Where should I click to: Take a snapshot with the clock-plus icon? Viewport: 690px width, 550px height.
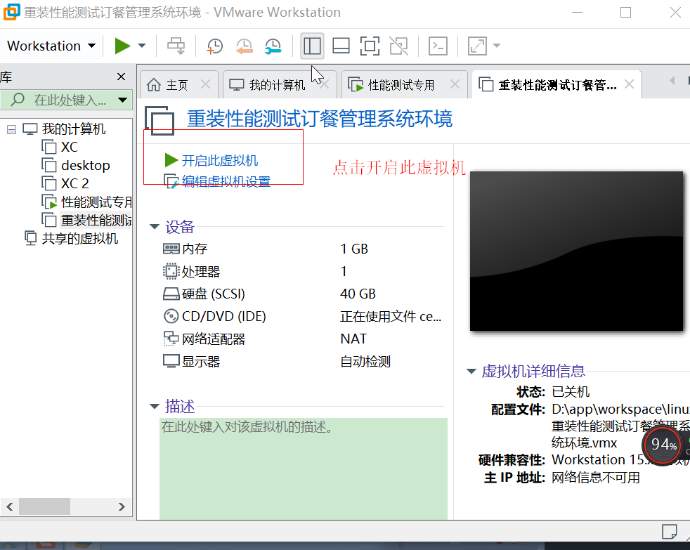[215, 46]
